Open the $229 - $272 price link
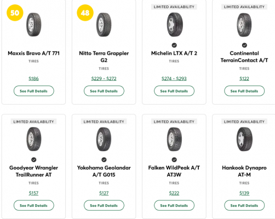This screenshot has width=275, height=219. [104, 78]
